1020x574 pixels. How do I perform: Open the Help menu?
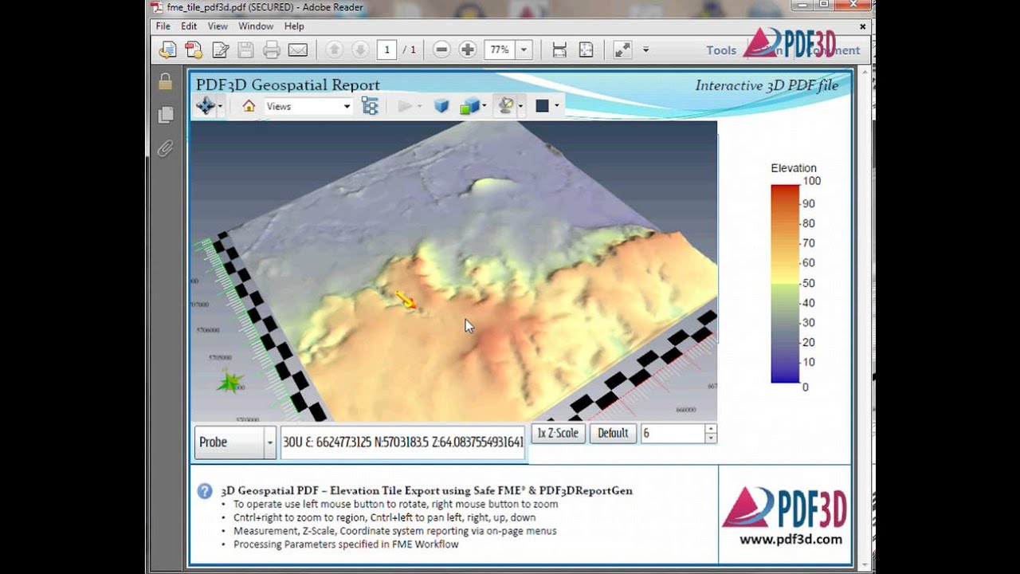tap(294, 26)
